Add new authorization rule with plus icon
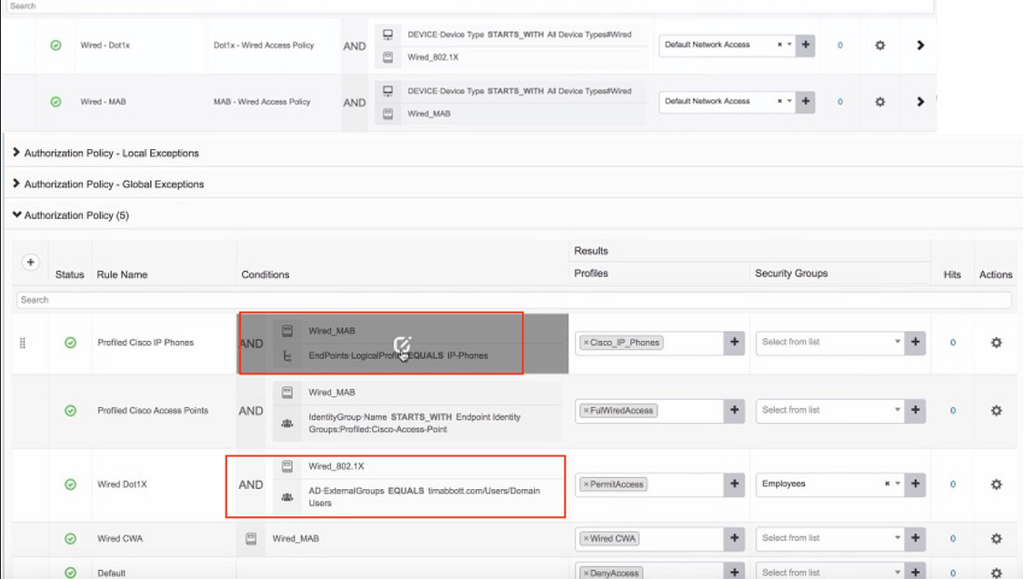 click(x=30, y=263)
